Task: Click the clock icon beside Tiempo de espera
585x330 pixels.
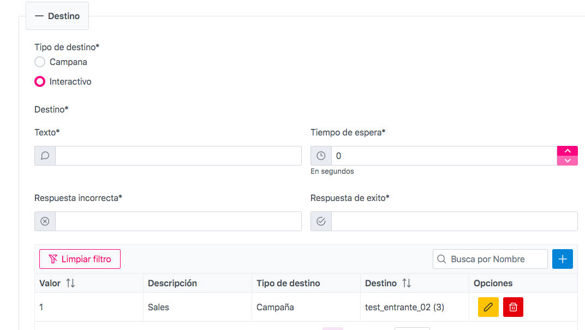Action: 321,156
